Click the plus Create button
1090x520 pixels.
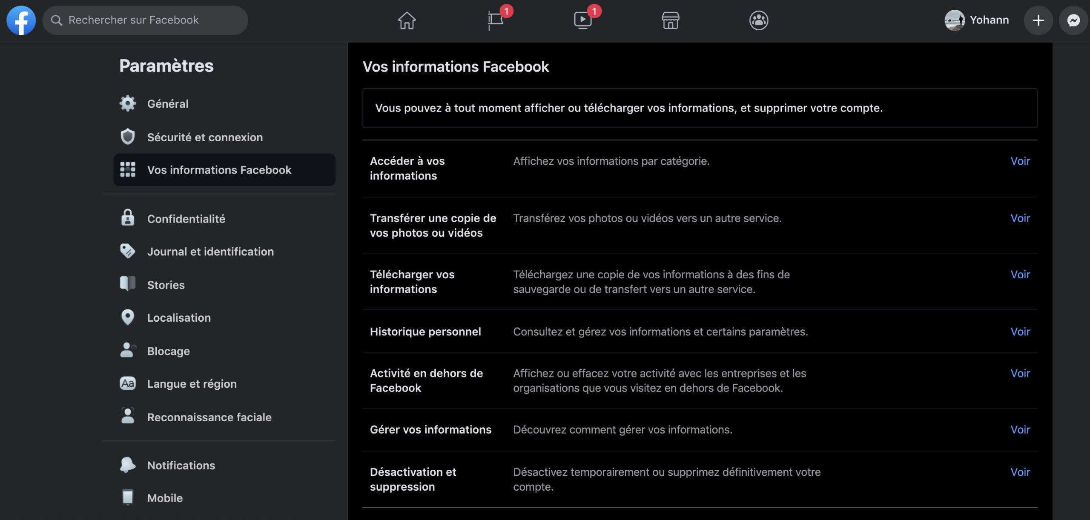(1038, 20)
